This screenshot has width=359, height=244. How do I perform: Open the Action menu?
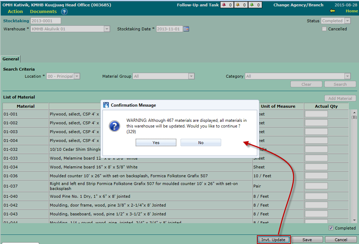pyautogui.click(x=15, y=12)
